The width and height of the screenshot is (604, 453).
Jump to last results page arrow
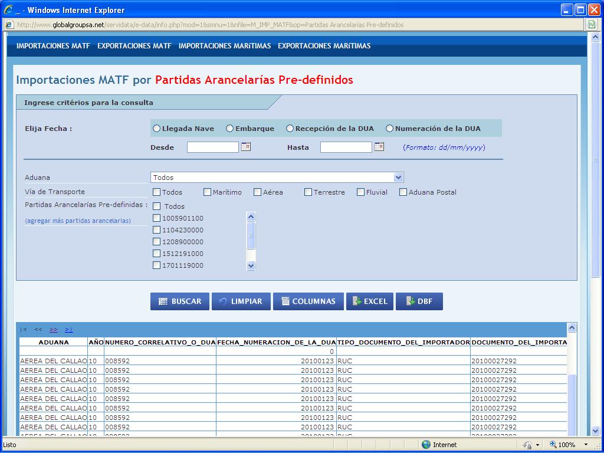click(69, 330)
